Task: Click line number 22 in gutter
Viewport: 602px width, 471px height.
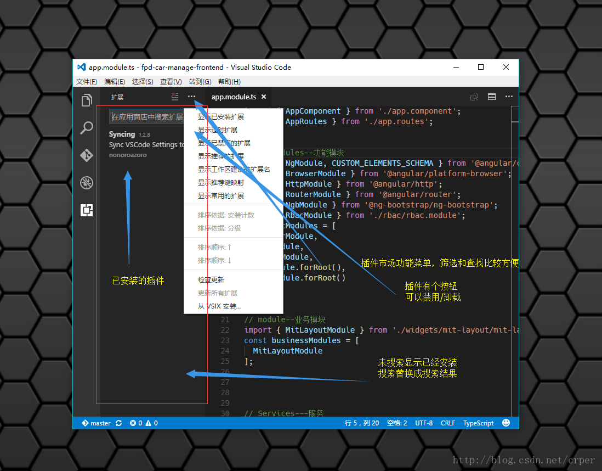Action: pos(225,330)
